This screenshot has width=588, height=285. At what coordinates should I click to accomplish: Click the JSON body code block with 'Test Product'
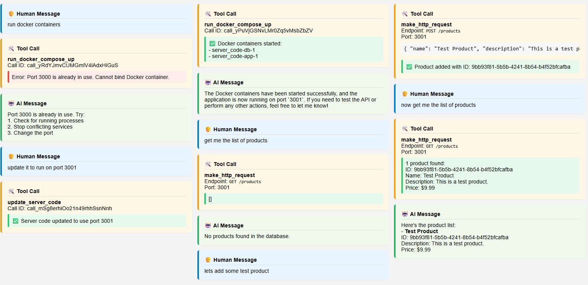(490, 49)
